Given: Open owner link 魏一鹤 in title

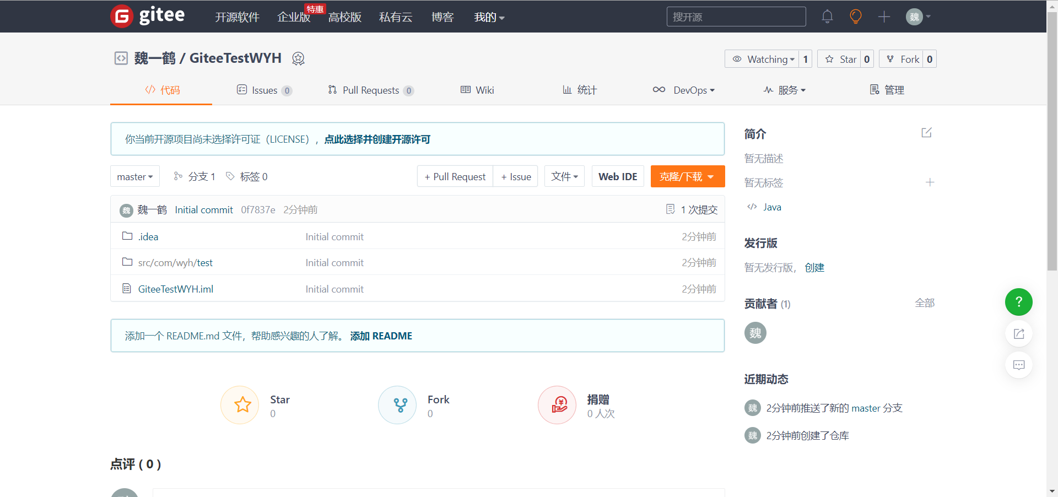Looking at the screenshot, I should [155, 58].
